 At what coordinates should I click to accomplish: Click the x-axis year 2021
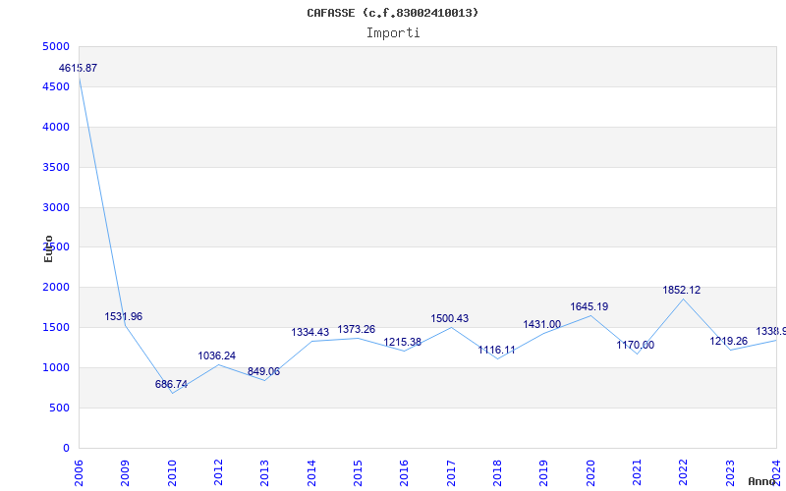(637, 473)
